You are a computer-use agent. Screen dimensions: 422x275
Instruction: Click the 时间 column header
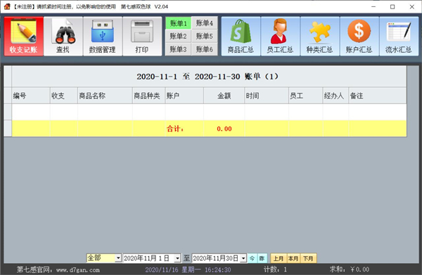coord(267,96)
